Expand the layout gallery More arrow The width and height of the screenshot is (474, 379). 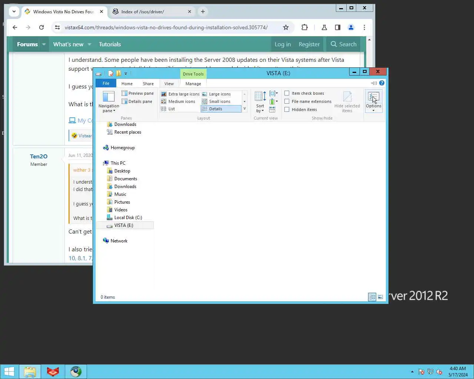244,109
